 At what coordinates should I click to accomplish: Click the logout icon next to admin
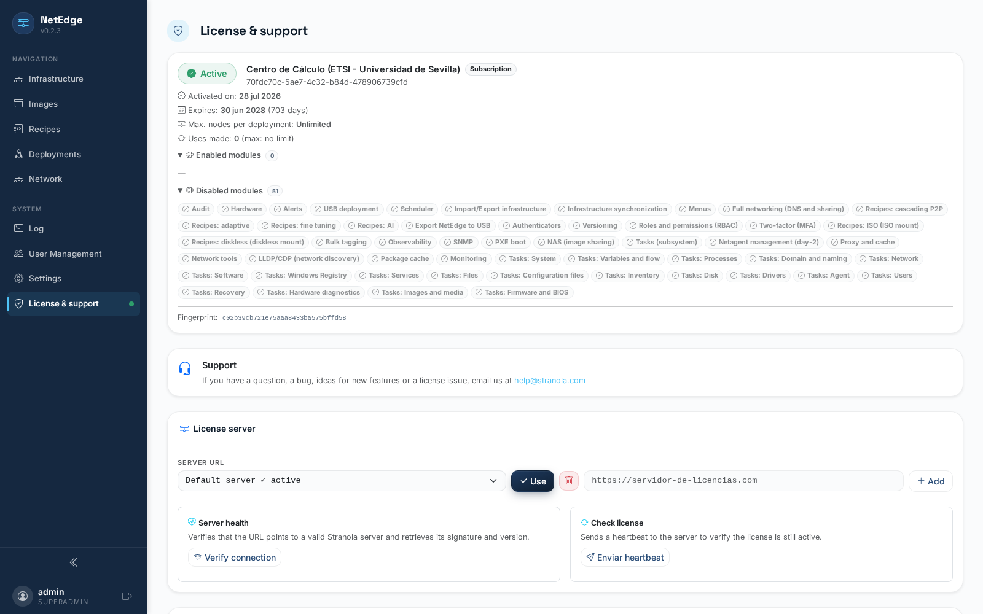[x=127, y=596]
